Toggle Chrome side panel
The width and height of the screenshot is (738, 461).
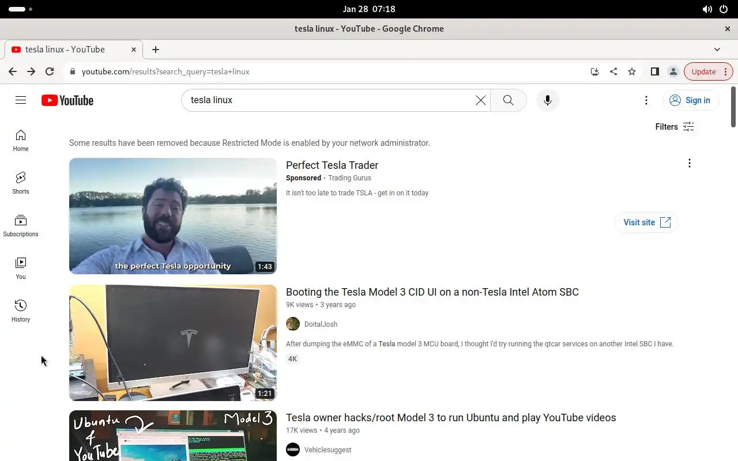tap(654, 71)
